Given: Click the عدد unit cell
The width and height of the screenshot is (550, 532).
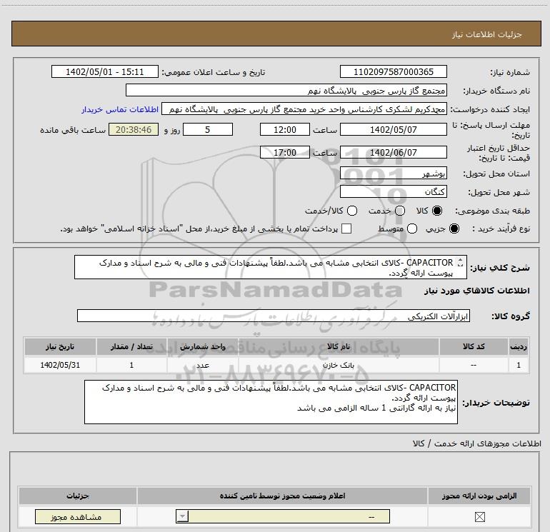Looking at the screenshot, I should tap(203, 365).
